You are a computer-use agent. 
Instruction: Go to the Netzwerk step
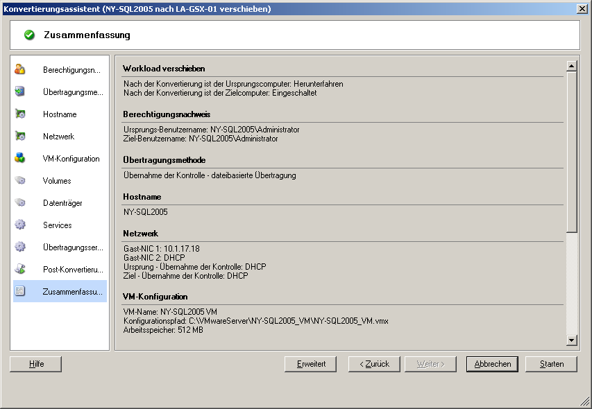(60, 137)
